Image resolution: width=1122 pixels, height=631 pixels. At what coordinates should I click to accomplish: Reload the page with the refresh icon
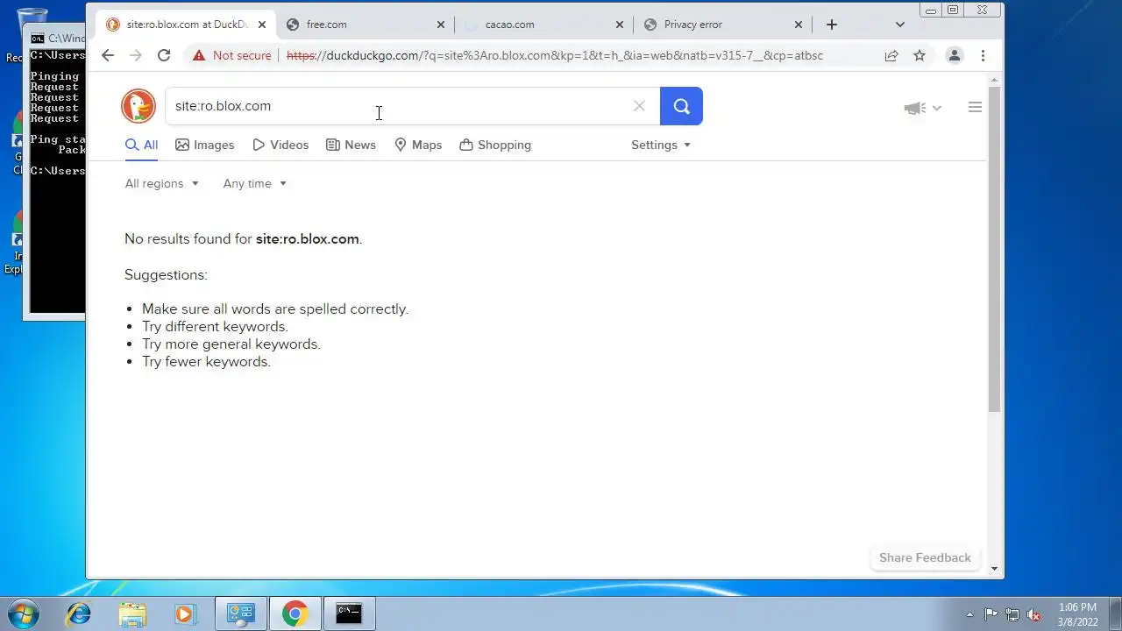click(x=164, y=55)
